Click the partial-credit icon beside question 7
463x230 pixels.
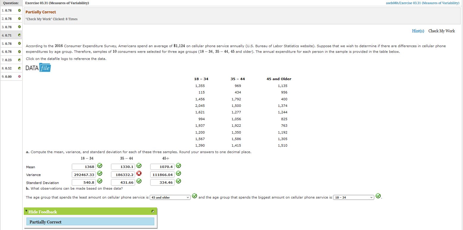point(20,60)
